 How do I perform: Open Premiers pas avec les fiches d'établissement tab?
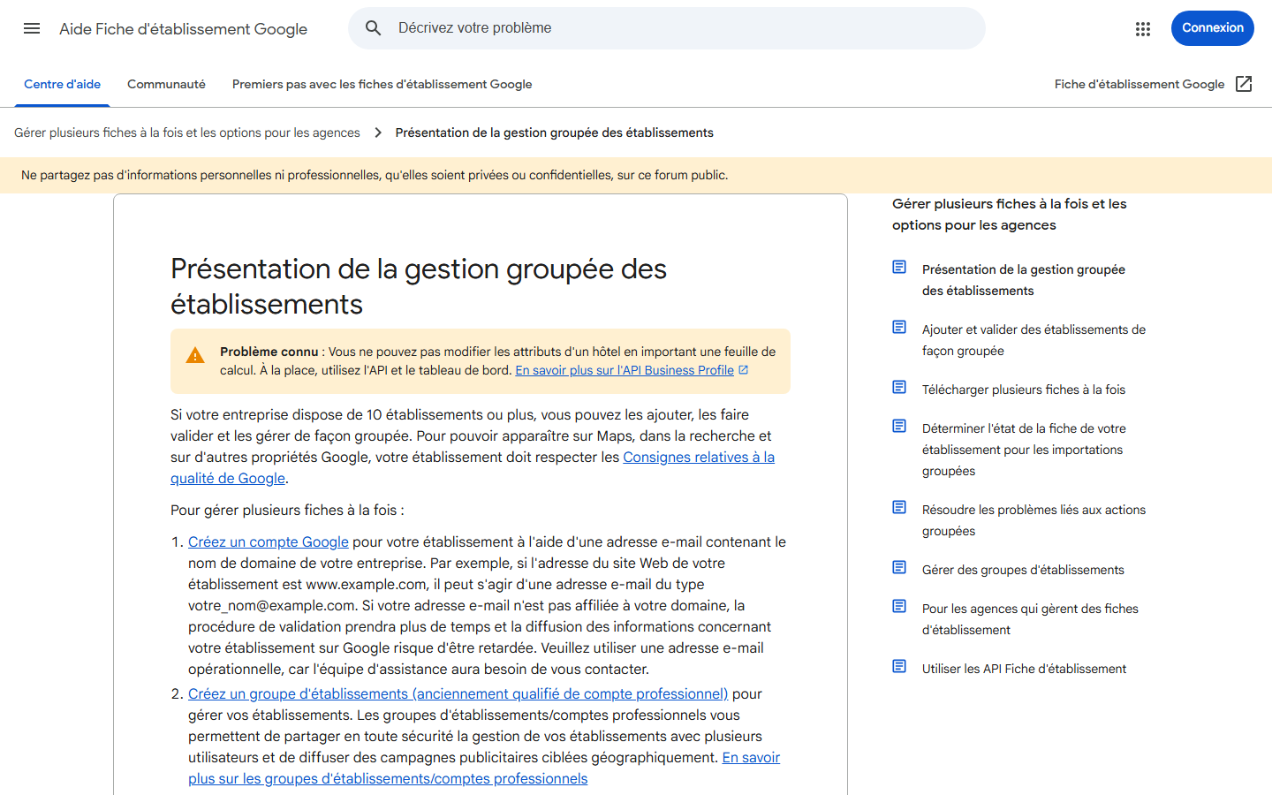[x=382, y=85]
